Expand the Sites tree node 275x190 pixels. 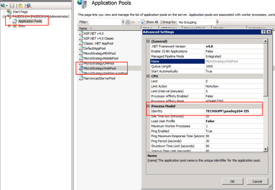(x=9, y=26)
